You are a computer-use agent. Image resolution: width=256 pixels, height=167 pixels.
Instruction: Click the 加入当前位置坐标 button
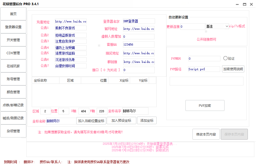tap(91, 121)
